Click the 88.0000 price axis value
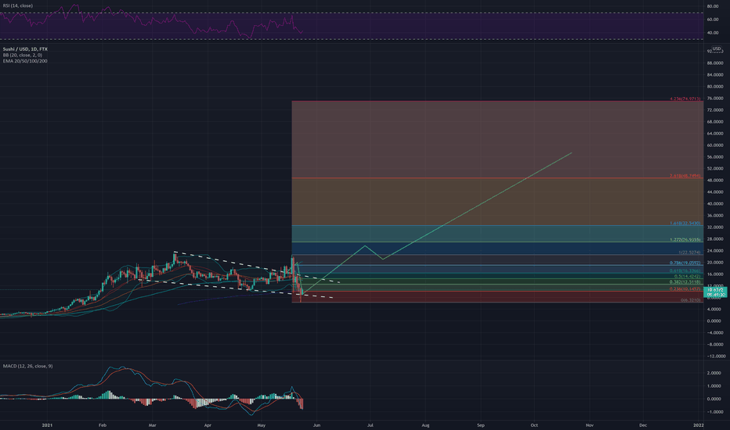730x430 pixels. coord(715,63)
